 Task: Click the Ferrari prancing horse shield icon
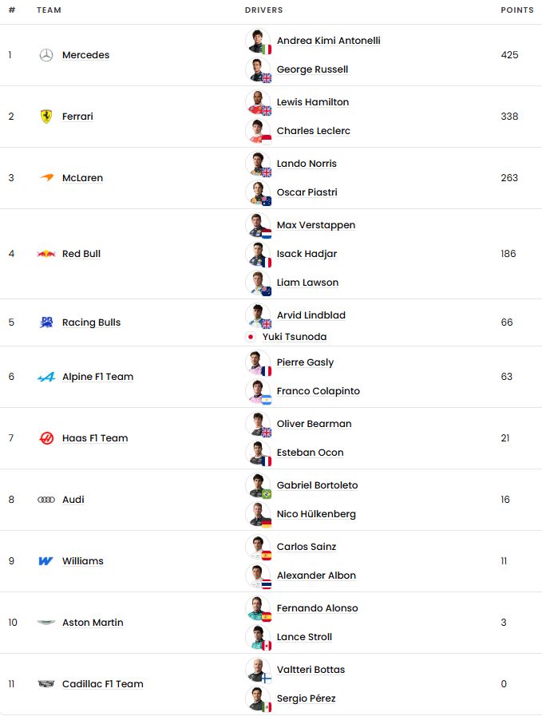[x=46, y=117]
